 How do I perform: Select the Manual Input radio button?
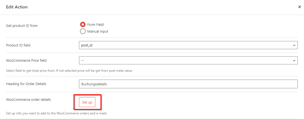(x=83, y=31)
